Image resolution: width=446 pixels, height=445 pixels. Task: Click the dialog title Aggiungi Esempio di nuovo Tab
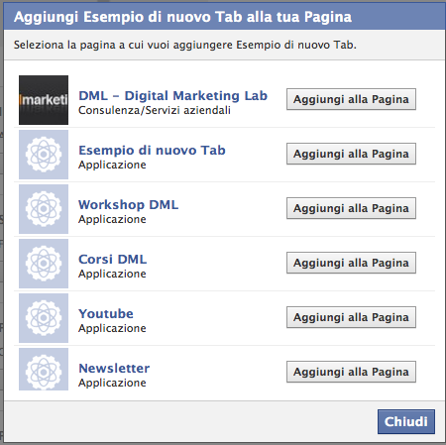coord(182,17)
